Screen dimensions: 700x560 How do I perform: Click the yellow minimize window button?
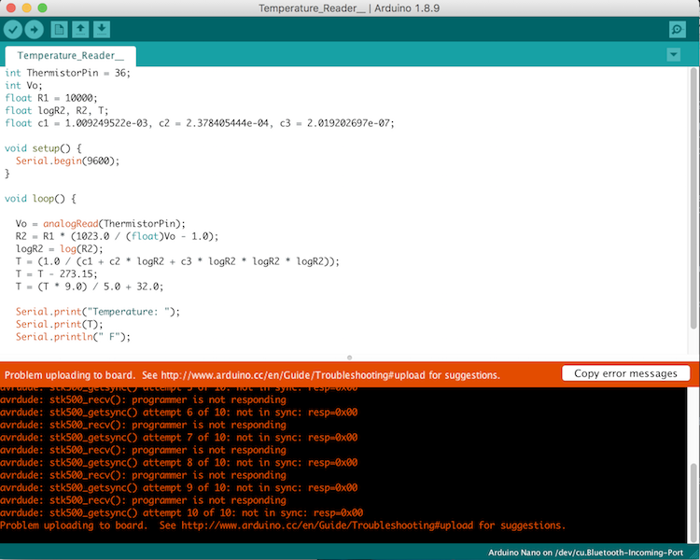(x=26, y=7)
